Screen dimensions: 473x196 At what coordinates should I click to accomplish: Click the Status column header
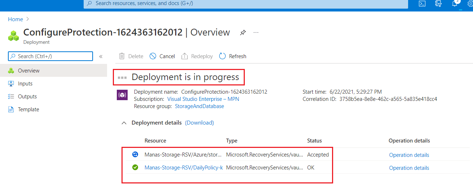[x=314, y=141]
